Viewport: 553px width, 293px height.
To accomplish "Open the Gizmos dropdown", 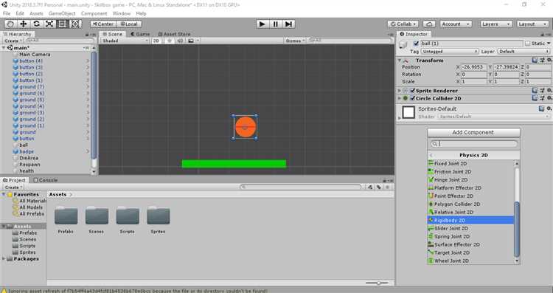I will [295, 41].
